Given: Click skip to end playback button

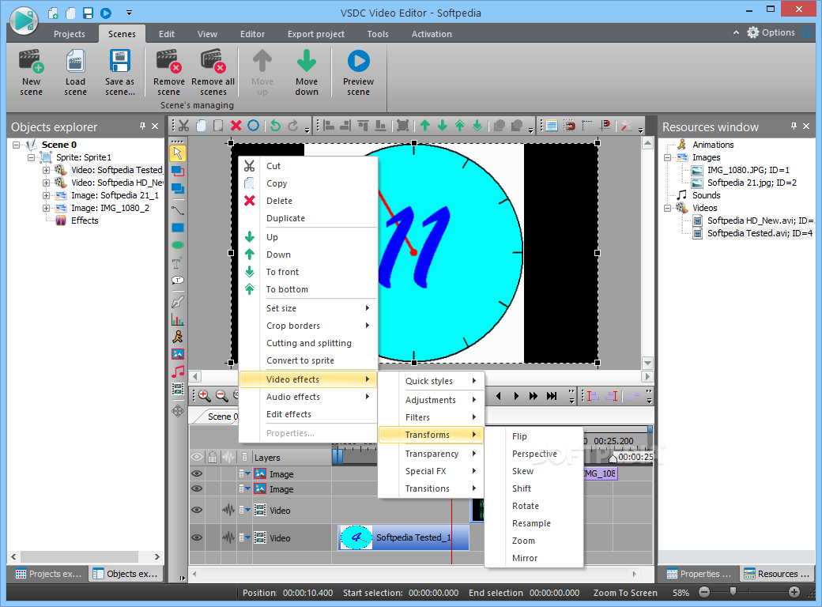Looking at the screenshot, I should pyautogui.click(x=552, y=396).
